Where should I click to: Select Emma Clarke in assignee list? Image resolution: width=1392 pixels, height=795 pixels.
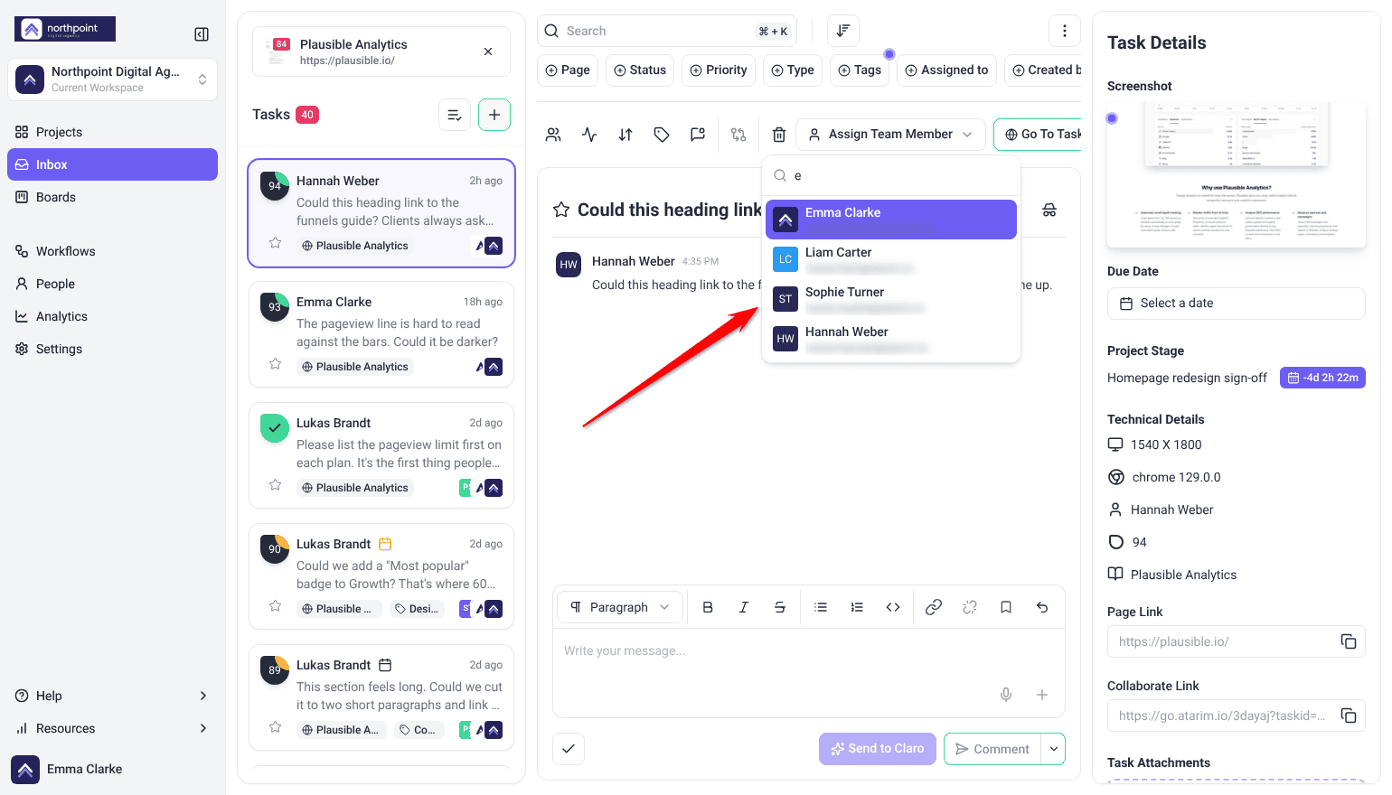click(891, 220)
